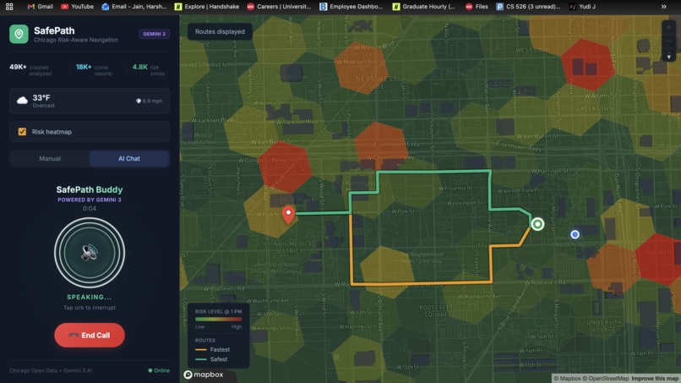
Task: Open the Files bookmark
Action: [477, 7]
